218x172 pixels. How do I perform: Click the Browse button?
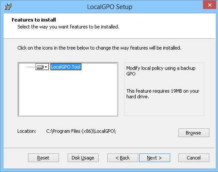point(194,133)
